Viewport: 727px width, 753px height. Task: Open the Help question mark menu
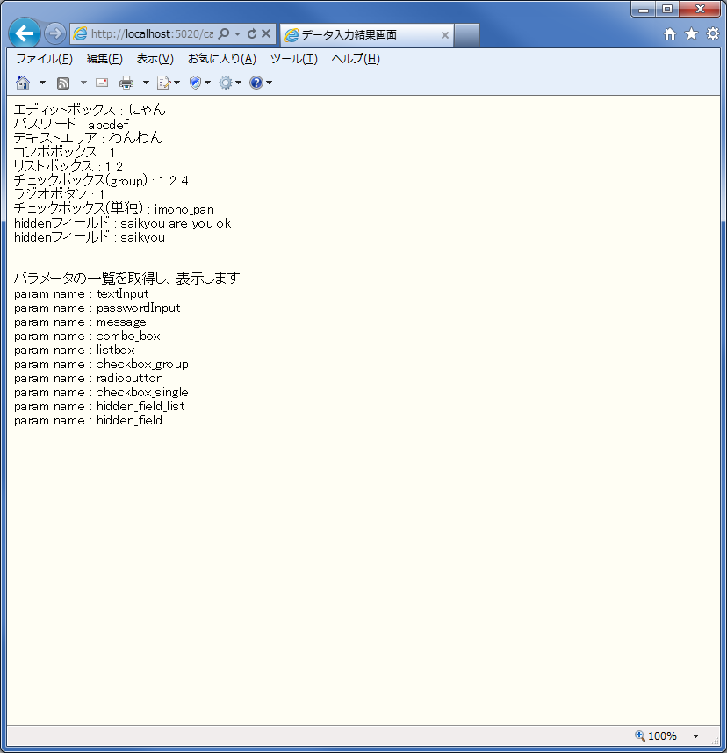tap(261, 83)
